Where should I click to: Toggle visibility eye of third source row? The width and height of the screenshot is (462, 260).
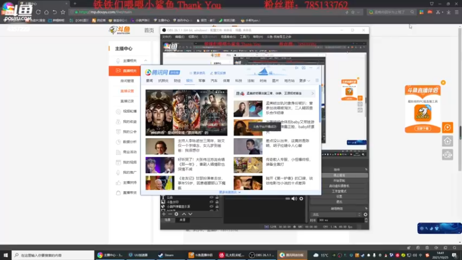click(x=211, y=207)
